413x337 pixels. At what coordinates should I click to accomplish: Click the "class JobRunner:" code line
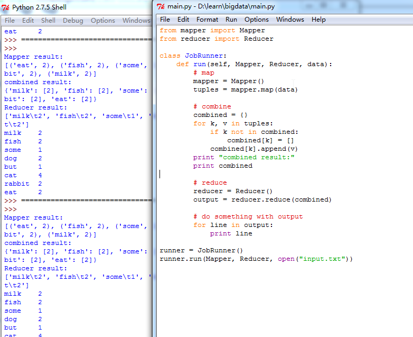tap(193, 56)
